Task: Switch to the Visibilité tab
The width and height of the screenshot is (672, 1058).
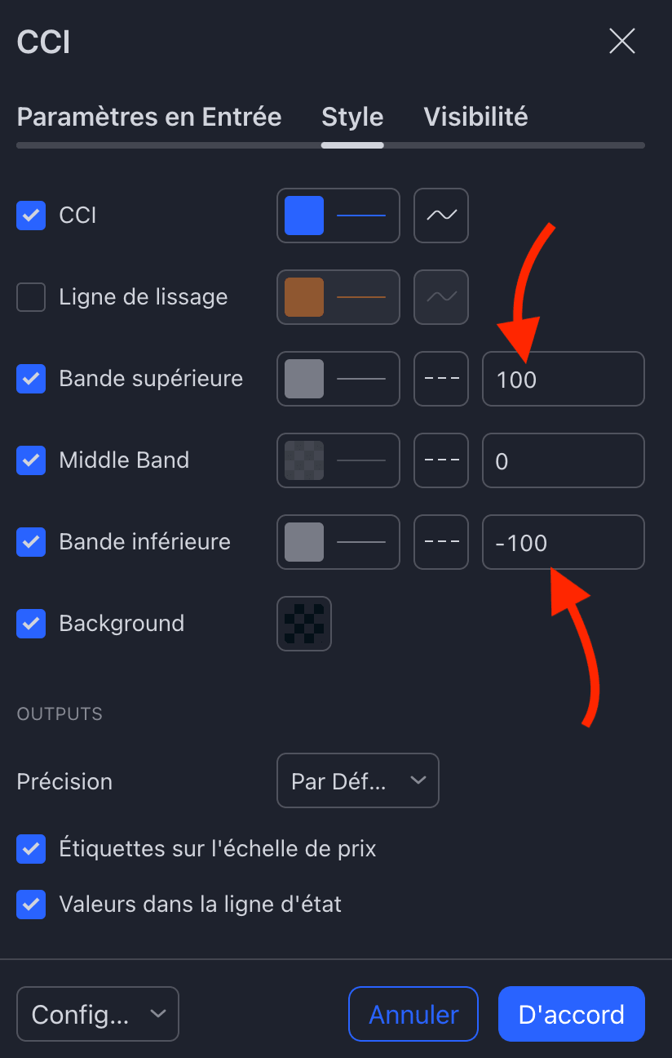Action: (475, 117)
